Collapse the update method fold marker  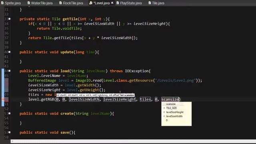[10, 52]
